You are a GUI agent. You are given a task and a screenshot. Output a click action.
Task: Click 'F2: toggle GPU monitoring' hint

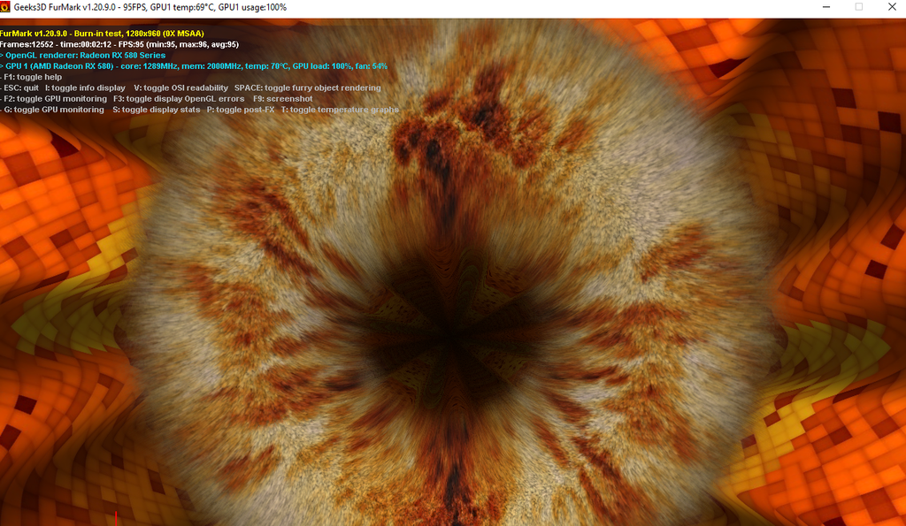56,99
